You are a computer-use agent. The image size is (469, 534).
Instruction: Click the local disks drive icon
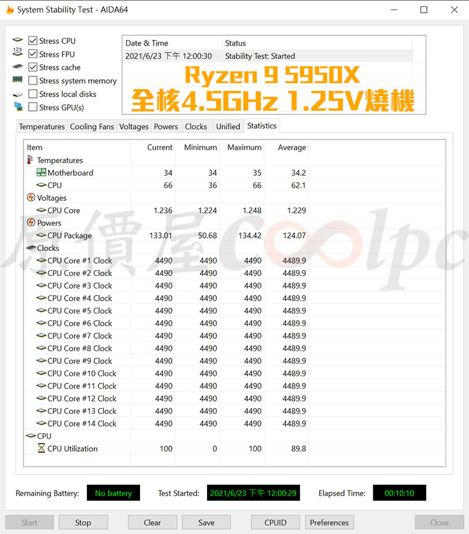tap(18, 94)
